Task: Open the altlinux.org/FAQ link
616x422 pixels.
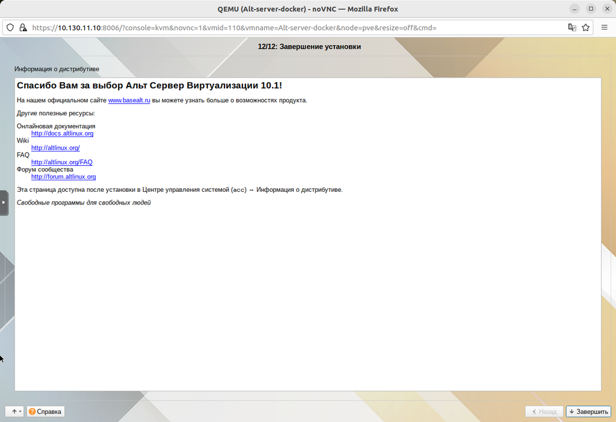Action: click(x=61, y=162)
